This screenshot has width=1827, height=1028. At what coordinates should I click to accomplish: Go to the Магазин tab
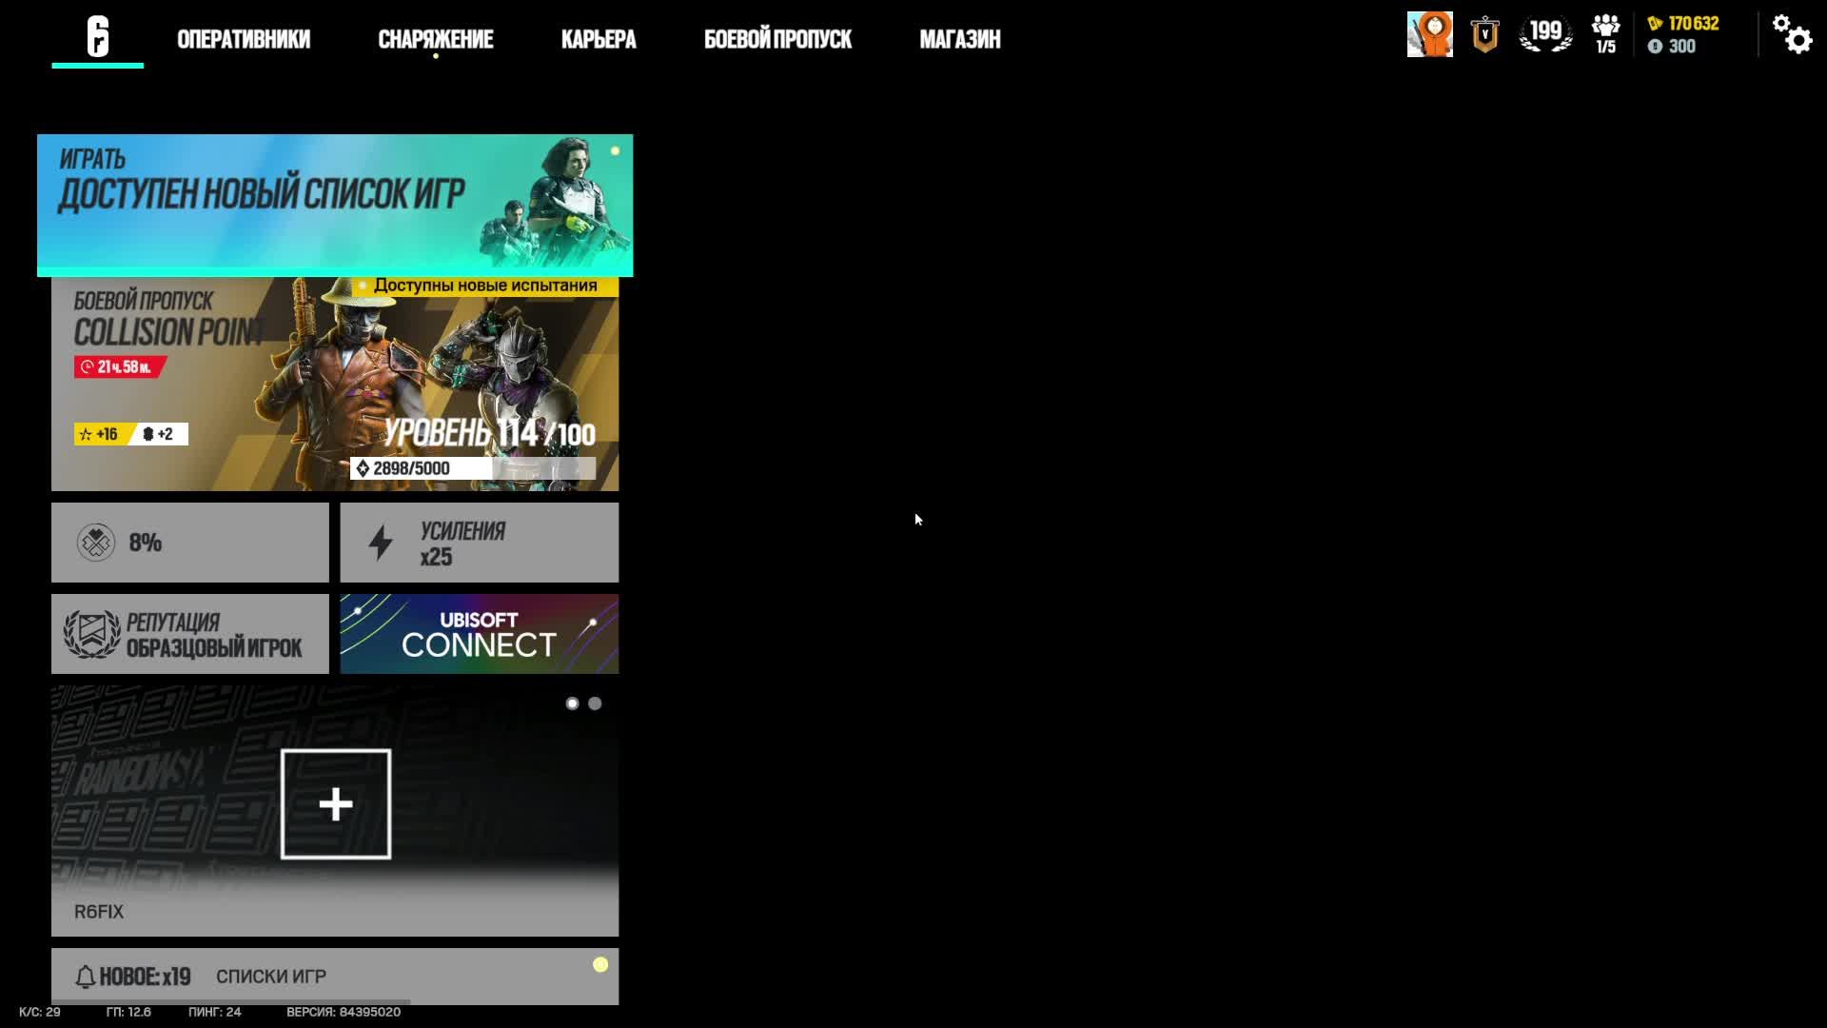tap(959, 39)
